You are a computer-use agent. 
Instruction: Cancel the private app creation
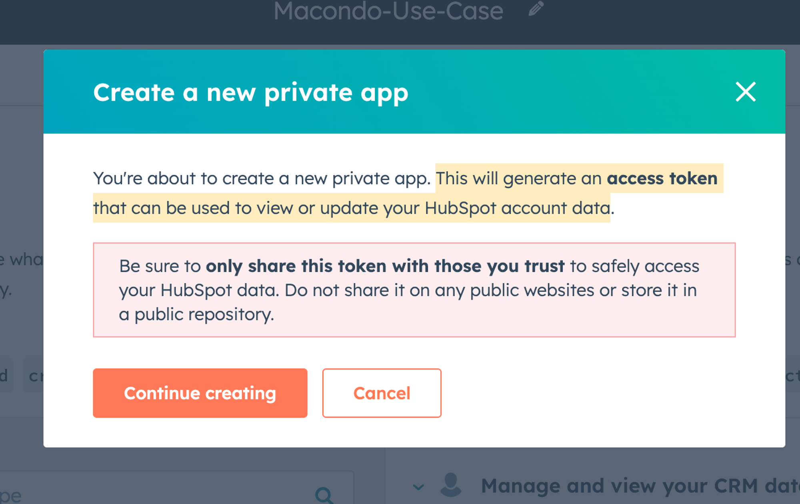point(382,393)
